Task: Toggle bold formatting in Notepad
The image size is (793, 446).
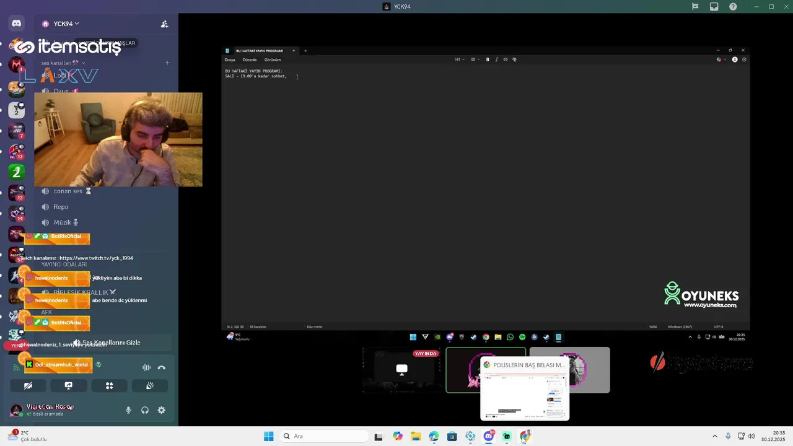Action: pos(488,59)
